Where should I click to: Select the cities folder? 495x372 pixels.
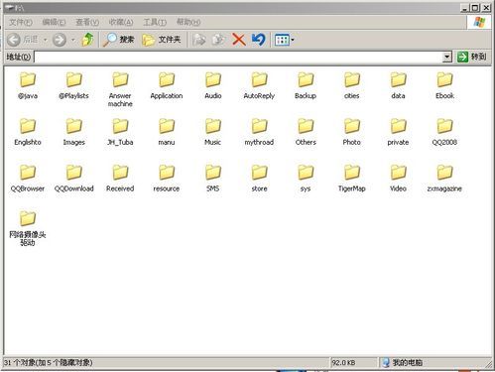pyautogui.click(x=352, y=85)
